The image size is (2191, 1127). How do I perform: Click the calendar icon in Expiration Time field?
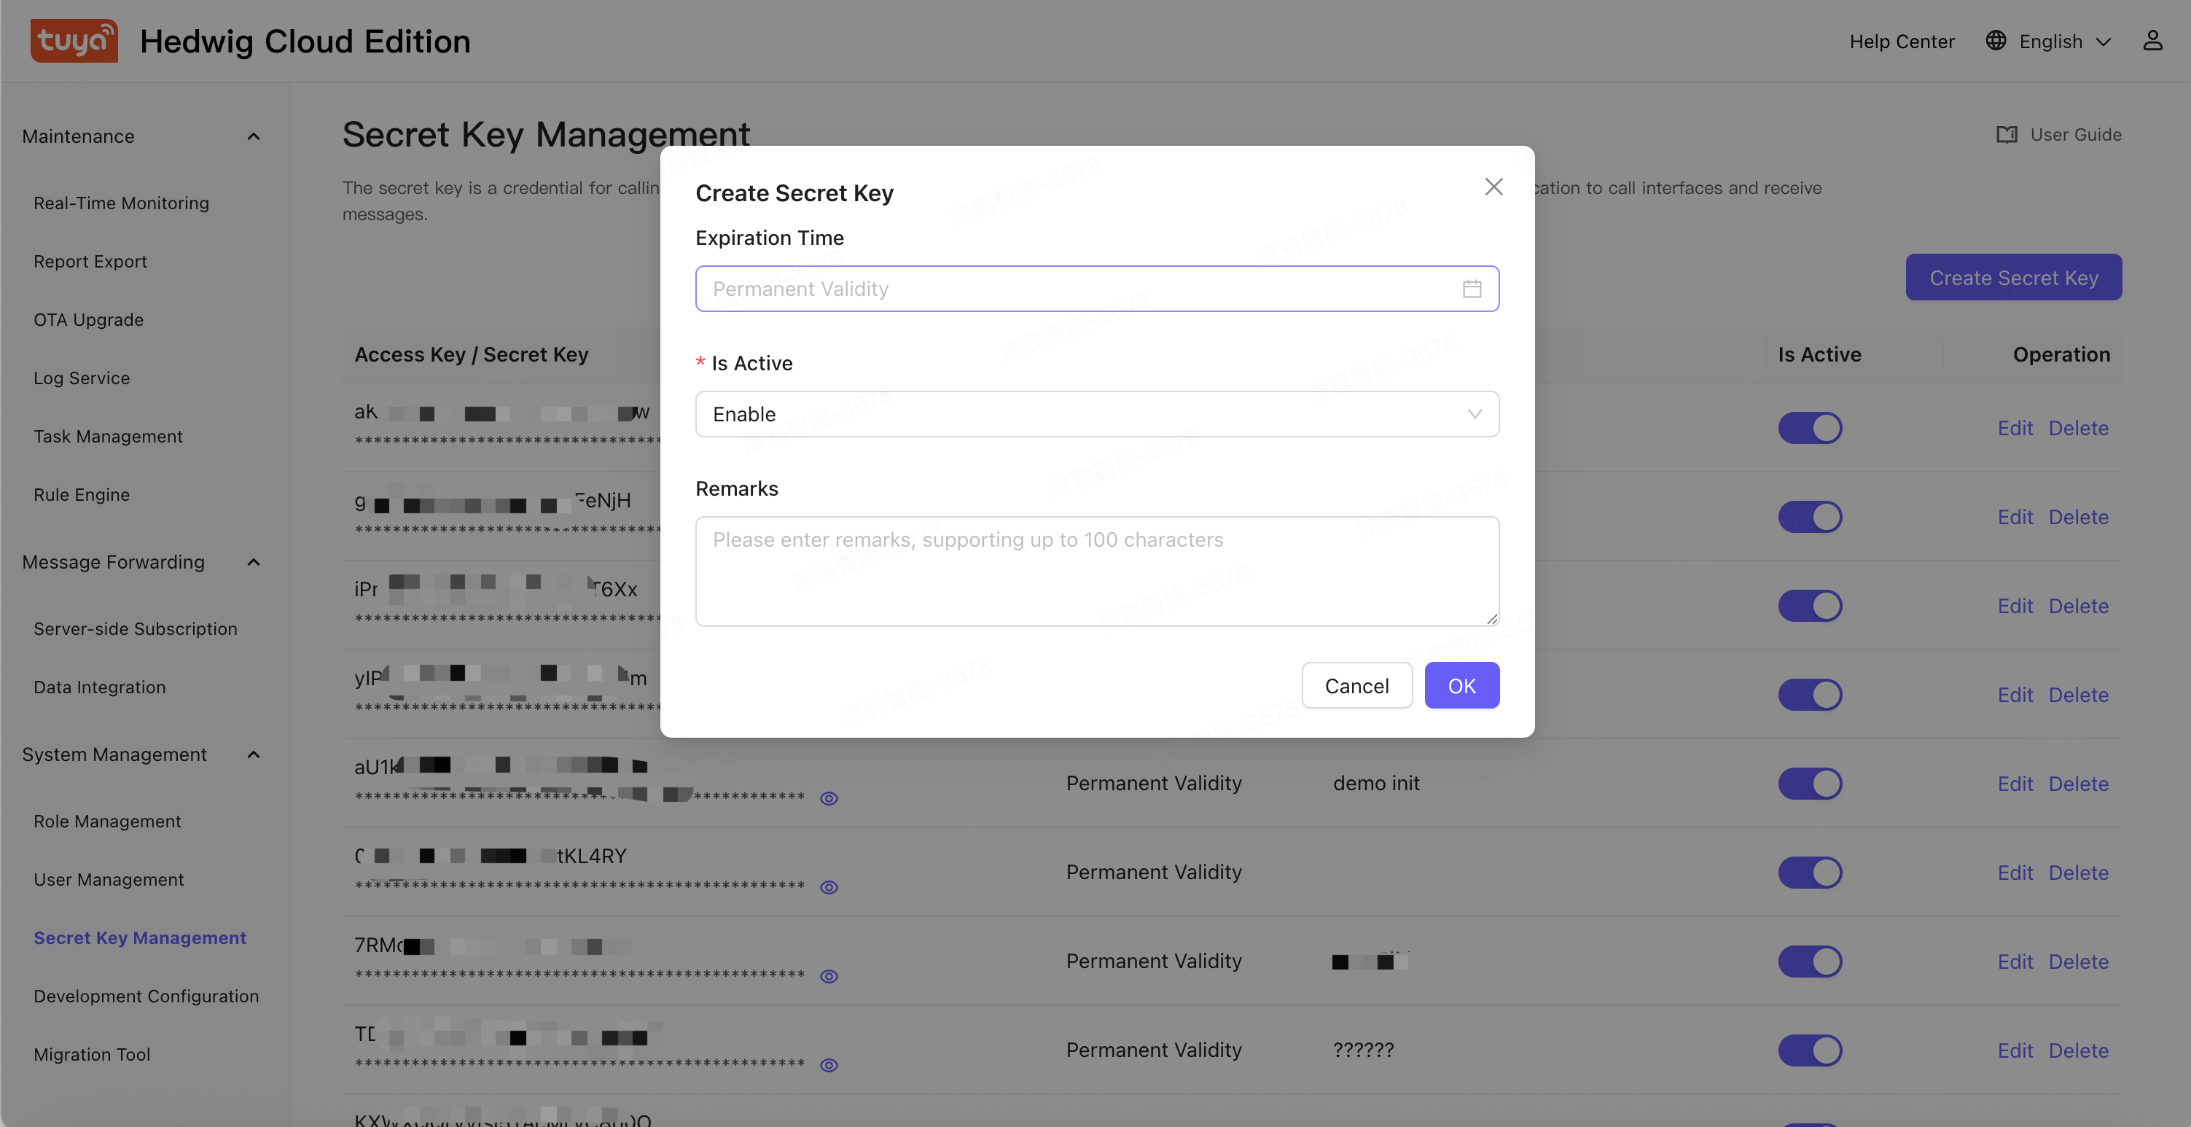[1472, 289]
